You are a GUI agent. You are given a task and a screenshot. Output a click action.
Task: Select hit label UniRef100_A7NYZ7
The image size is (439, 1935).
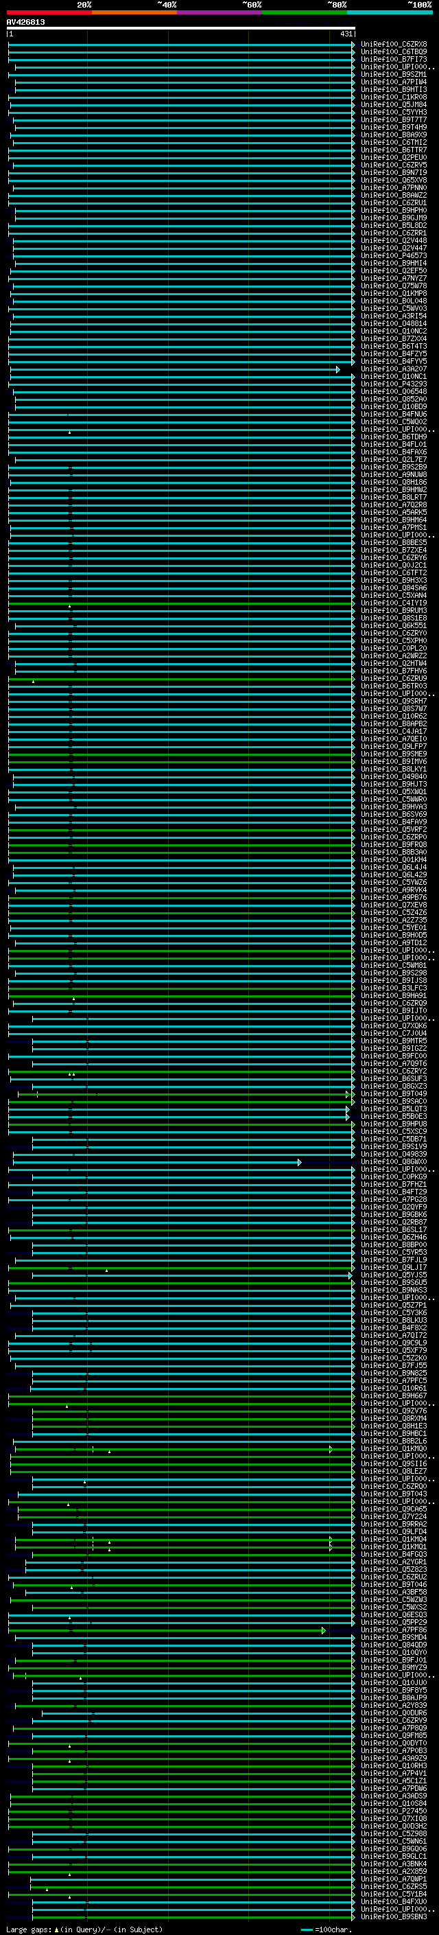coord(394,279)
